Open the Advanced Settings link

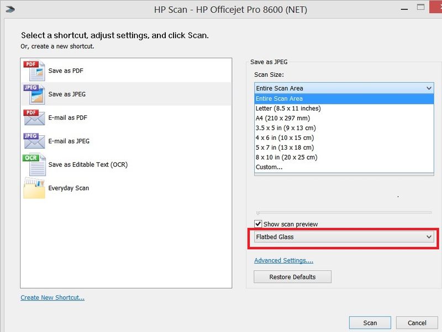coord(283,260)
